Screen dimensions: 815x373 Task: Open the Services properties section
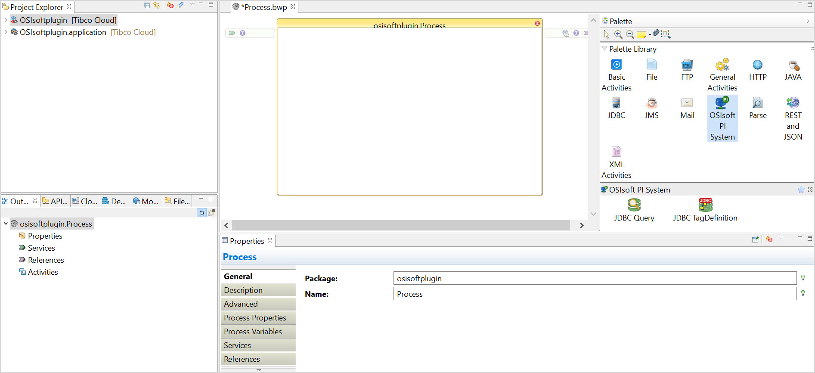(x=258, y=345)
